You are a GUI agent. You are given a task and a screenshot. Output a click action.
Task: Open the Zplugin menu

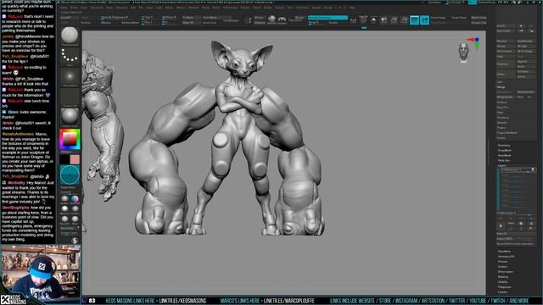[x=316, y=8]
